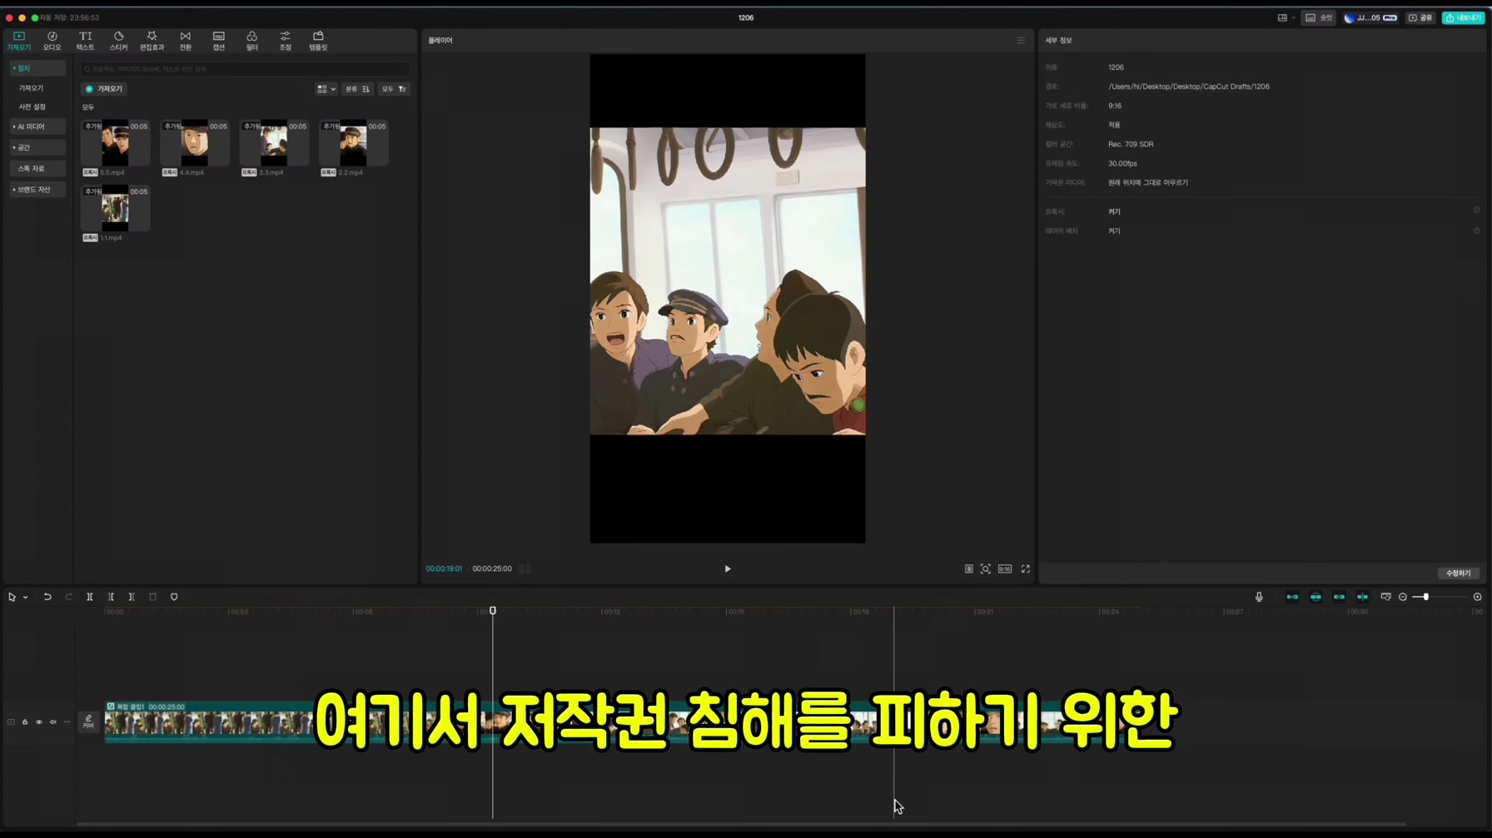Click the 커버 (Cover) edit button

tap(88, 721)
